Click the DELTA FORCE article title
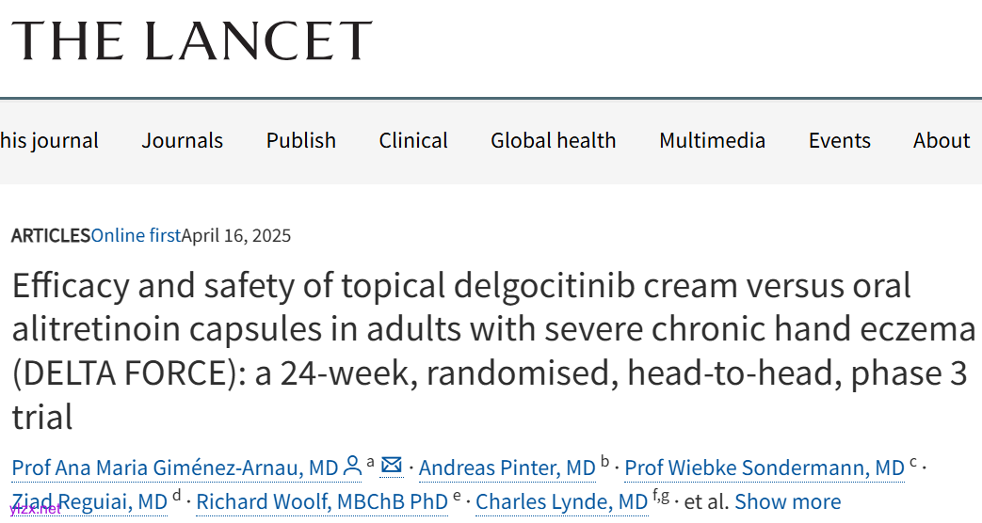The width and height of the screenshot is (982, 523). pos(490,350)
